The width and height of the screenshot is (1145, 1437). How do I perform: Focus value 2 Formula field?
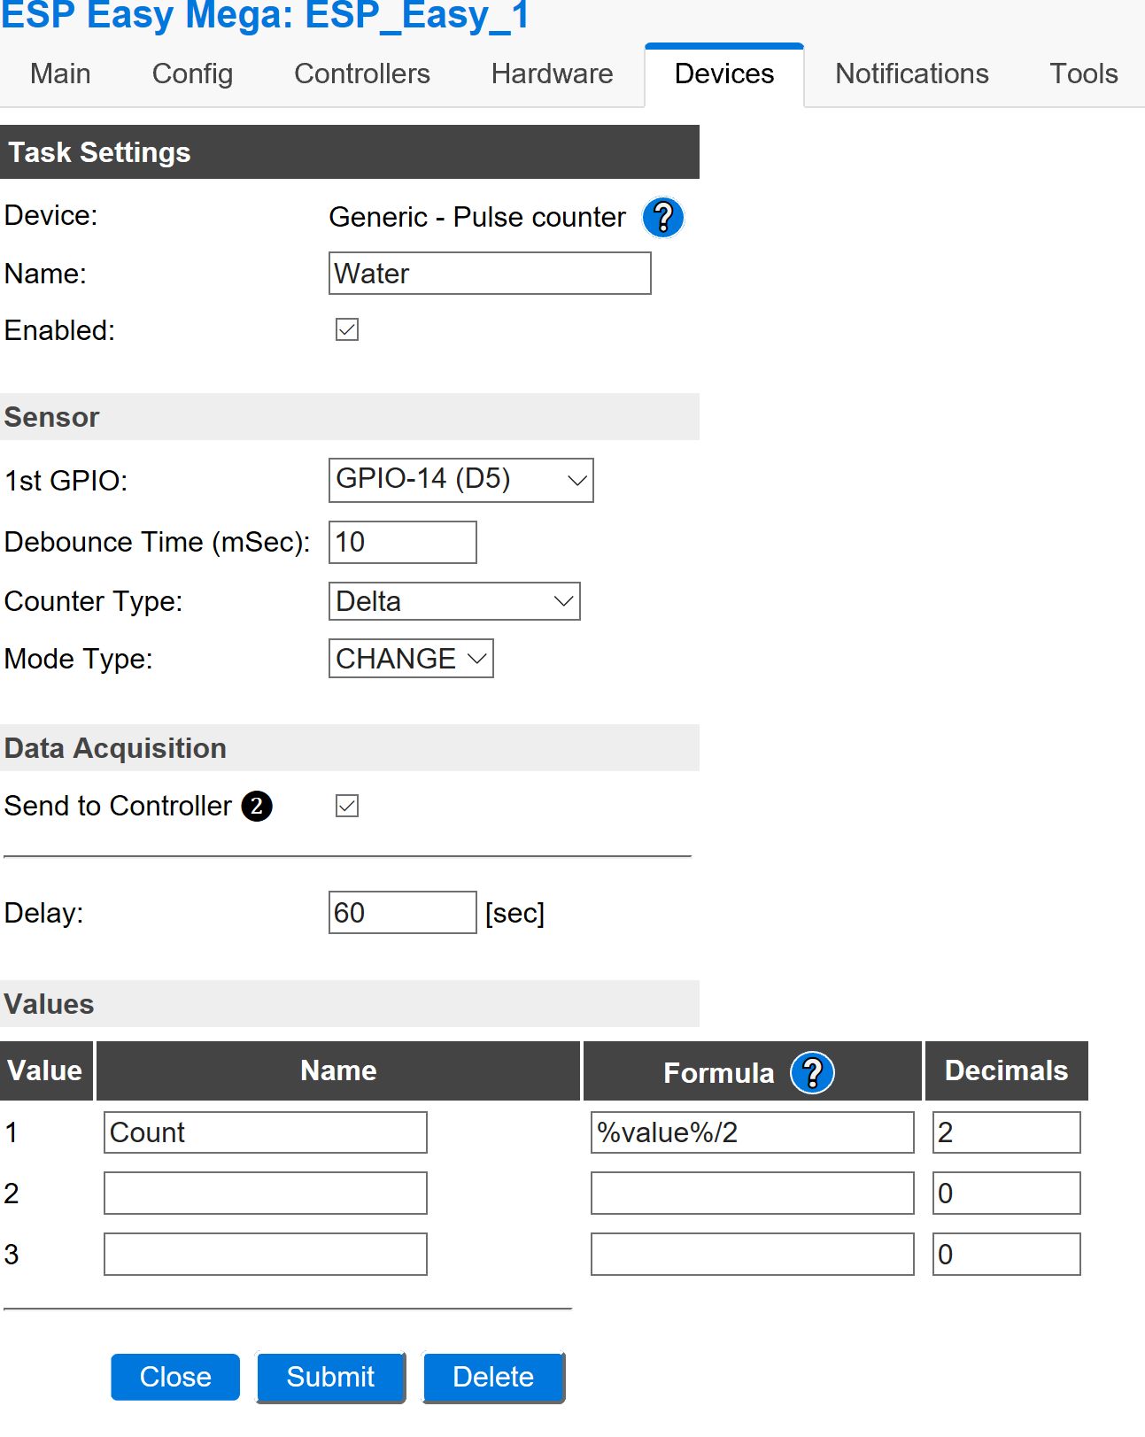point(753,1194)
